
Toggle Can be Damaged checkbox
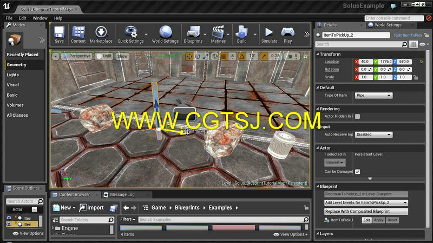click(358, 172)
